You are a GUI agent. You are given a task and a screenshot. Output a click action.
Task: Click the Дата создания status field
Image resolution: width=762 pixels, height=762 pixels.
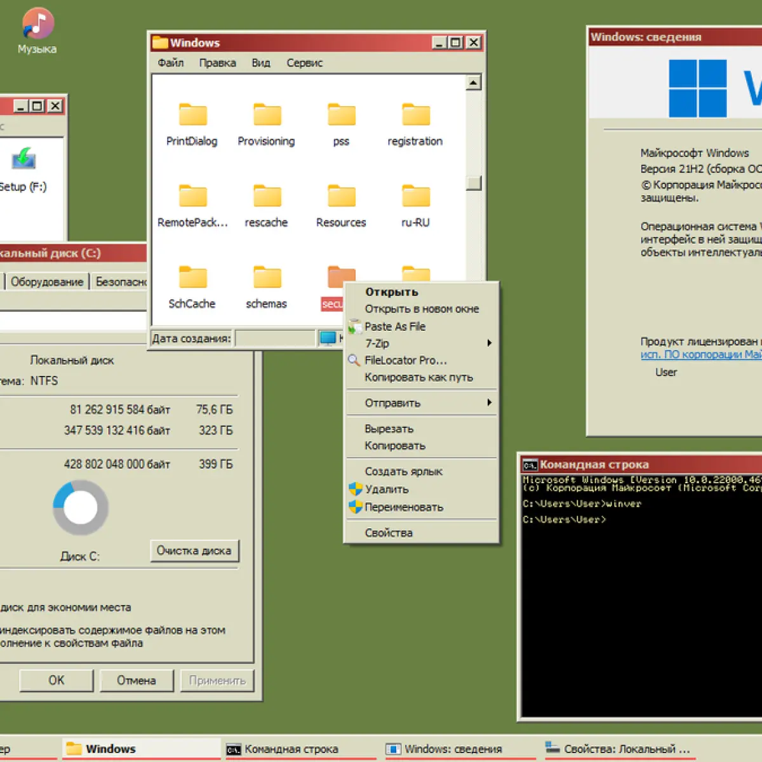(x=276, y=338)
